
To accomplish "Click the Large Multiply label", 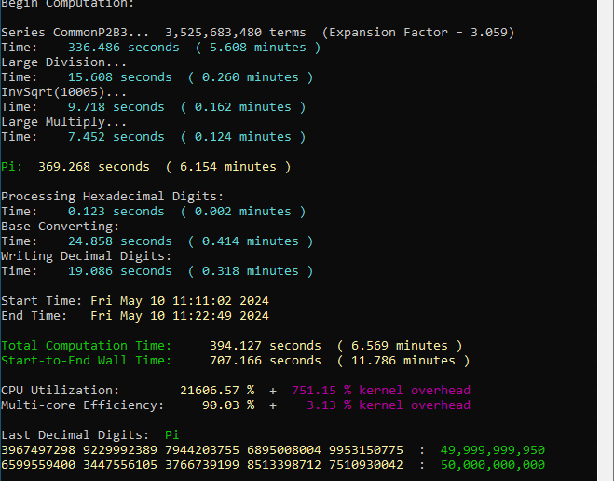I will click(64, 122).
